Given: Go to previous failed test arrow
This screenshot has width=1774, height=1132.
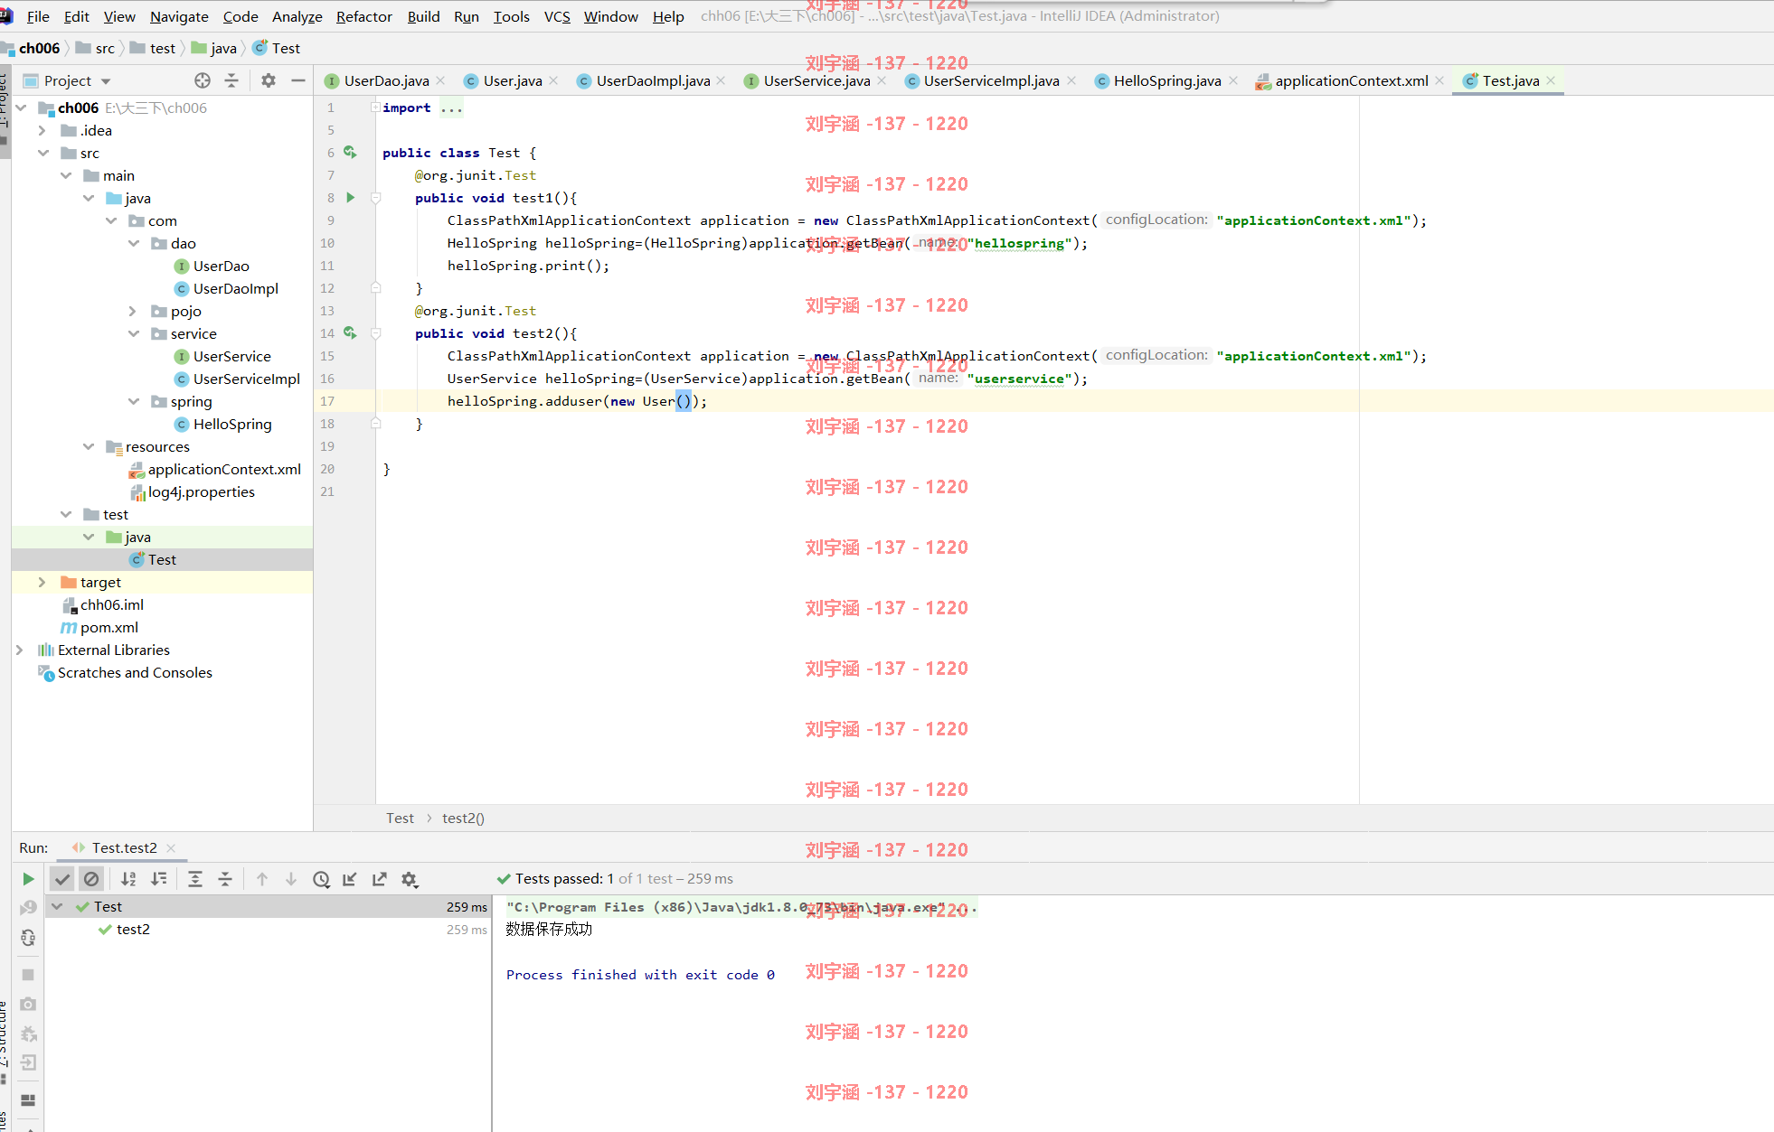Looking at the screenshot, I should 262,879.
